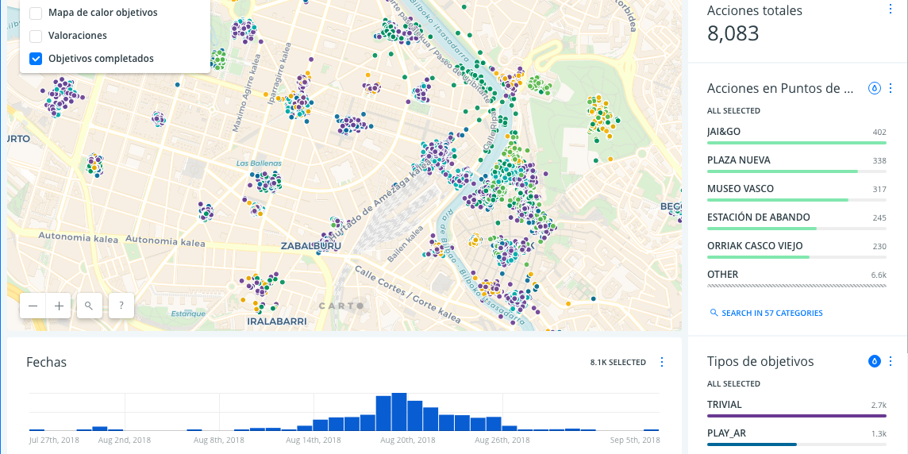Zoom in the map with plus button
This screenshot has width=908, height=454.
59,306
